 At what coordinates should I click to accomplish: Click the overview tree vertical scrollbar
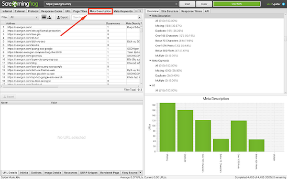click(x=286, y=39)
